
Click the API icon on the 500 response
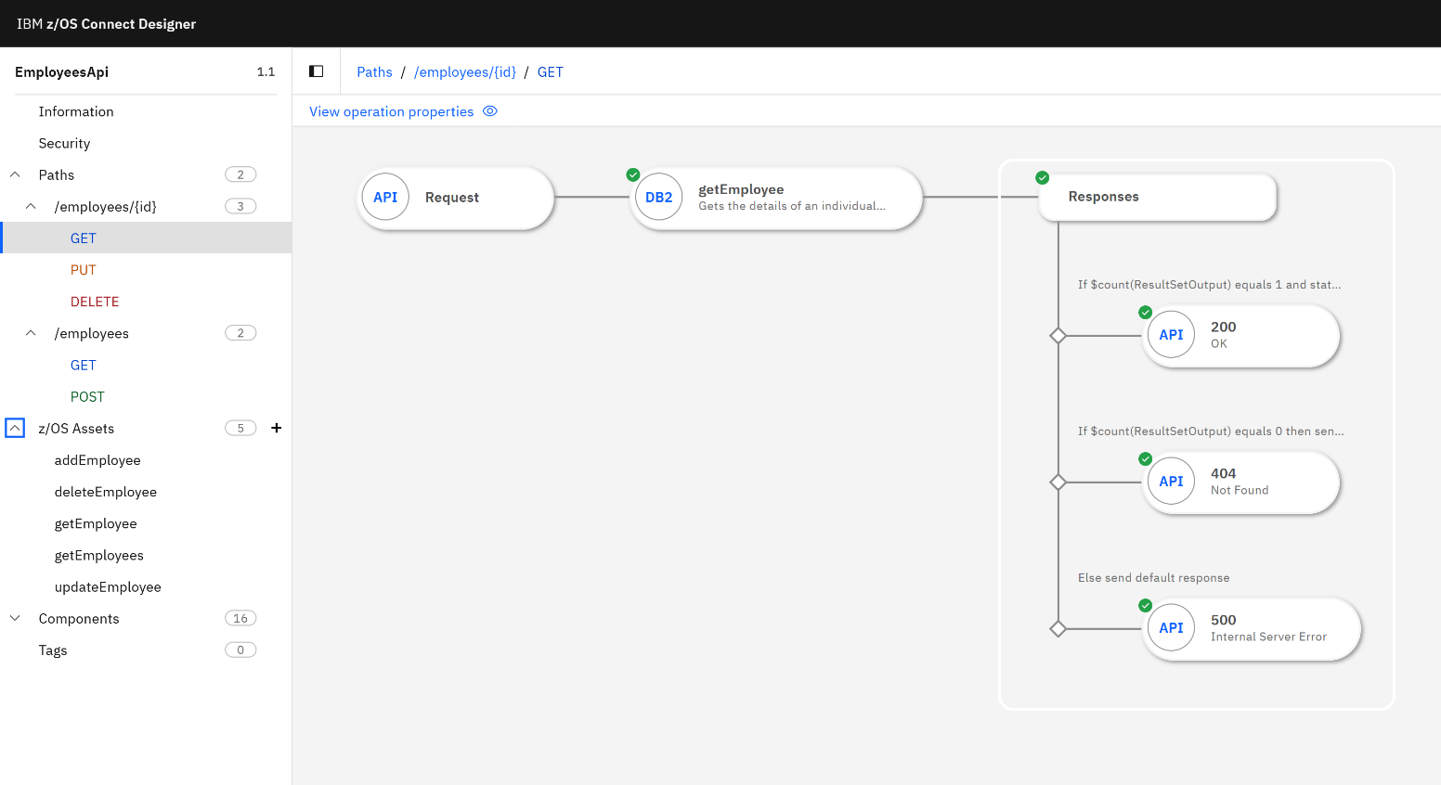pyautogui.click(x=1171, y=627)
